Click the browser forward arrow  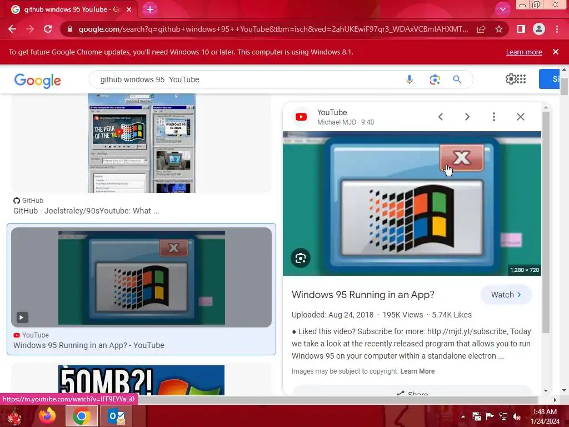click(30, 29)
